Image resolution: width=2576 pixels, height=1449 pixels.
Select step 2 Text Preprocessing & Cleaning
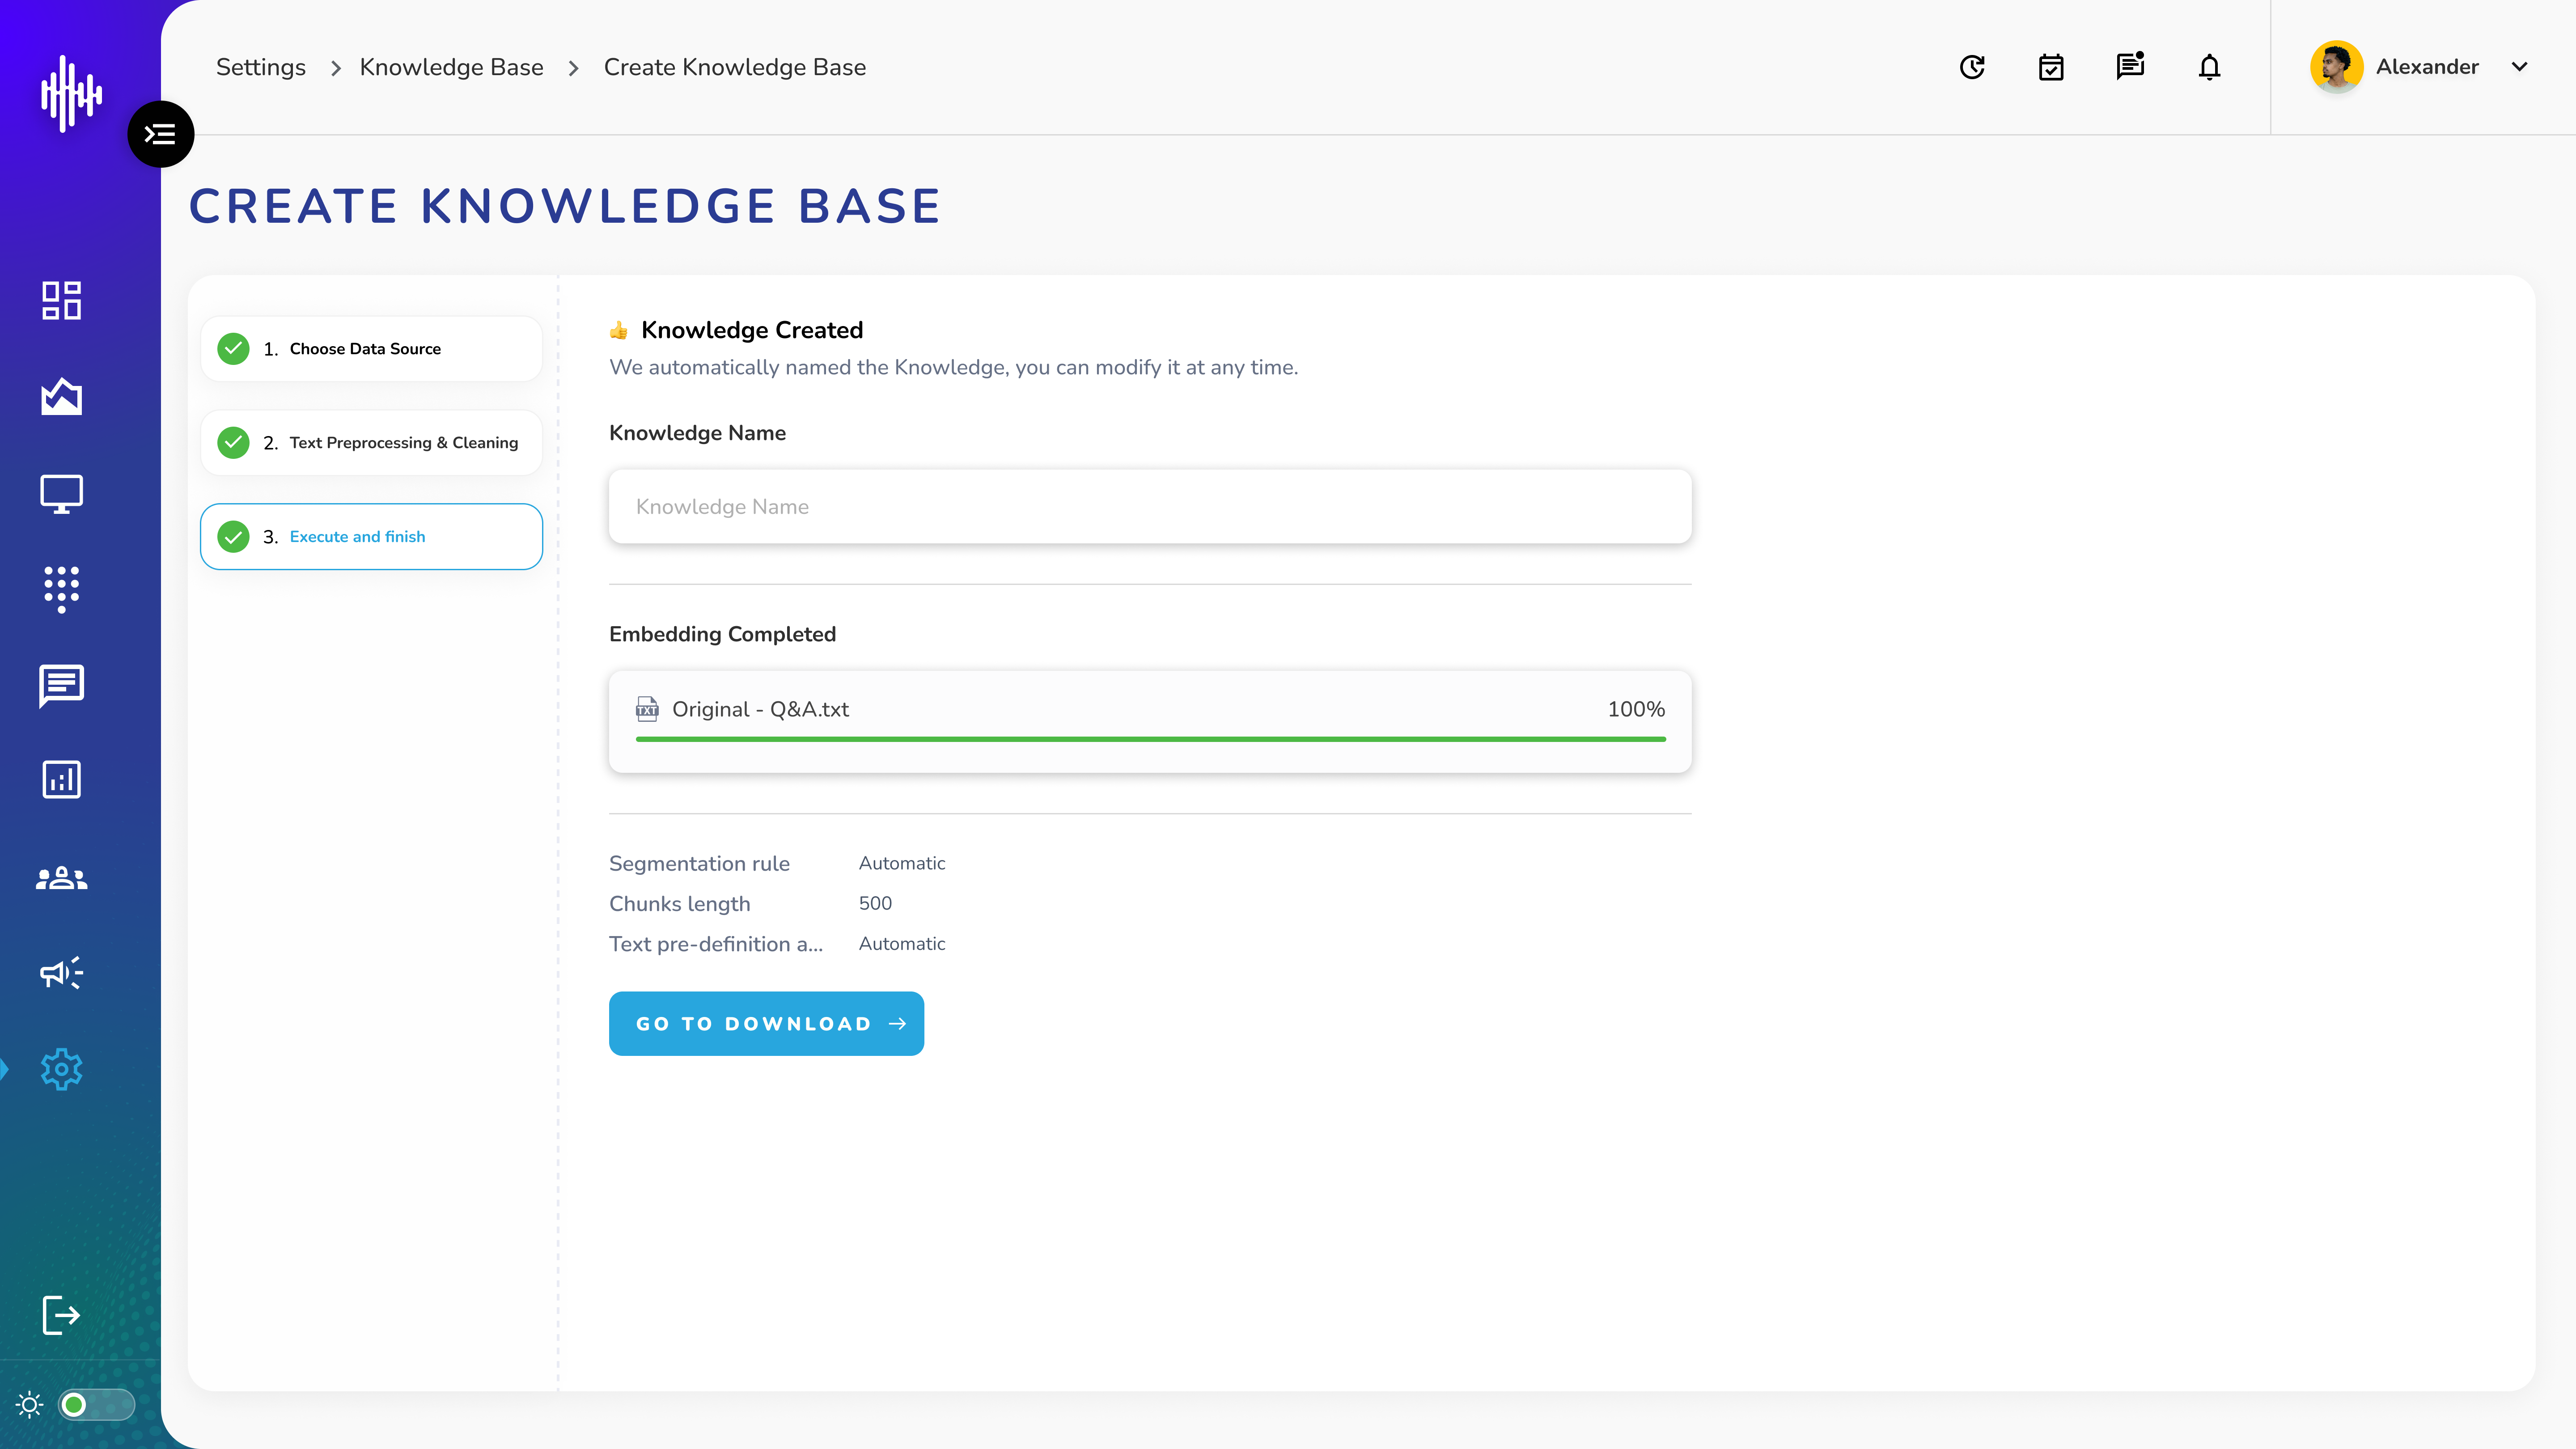[x=371, y=443]
